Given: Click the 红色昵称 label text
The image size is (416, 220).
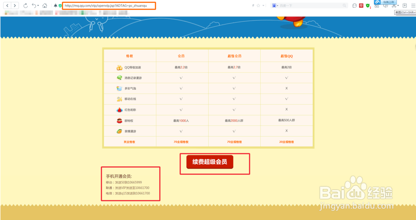Looking at the screenshot, I should pyautogui.click(x=130, y=110).
